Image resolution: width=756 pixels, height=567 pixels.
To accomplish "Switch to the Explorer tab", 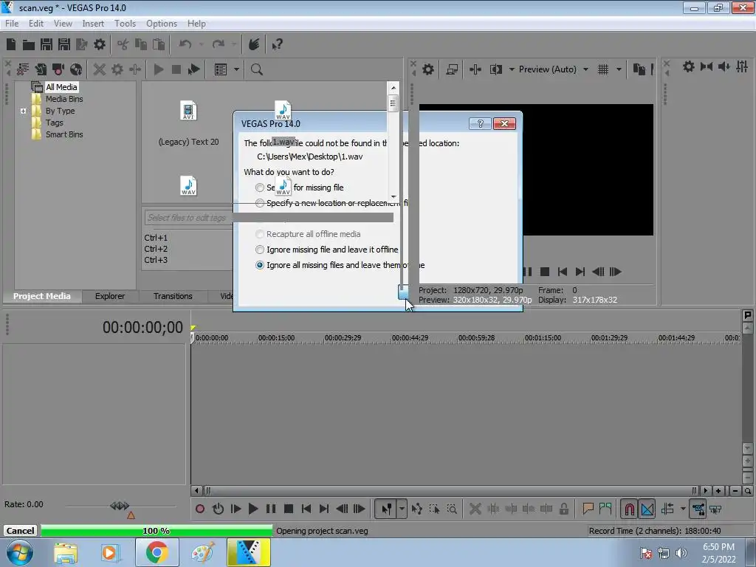I will [110, 296].
